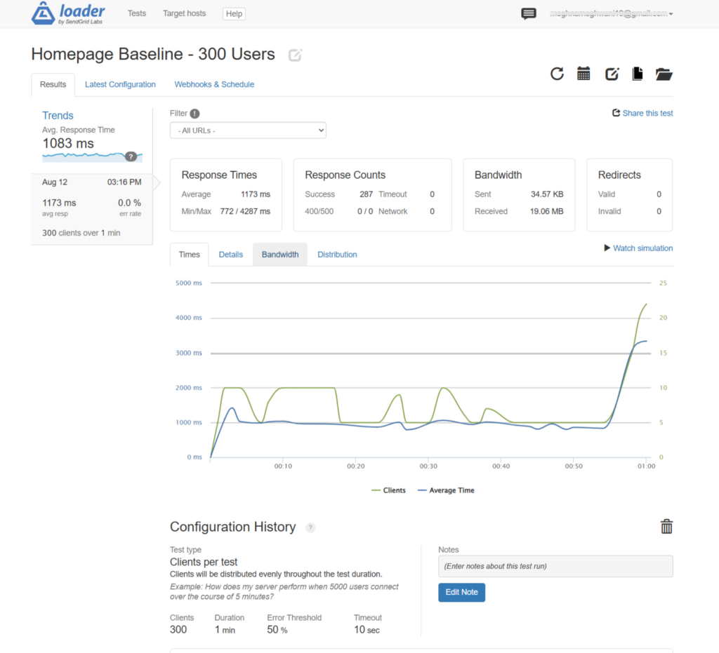Select the Details chart tab

click(x=230, y=255)
